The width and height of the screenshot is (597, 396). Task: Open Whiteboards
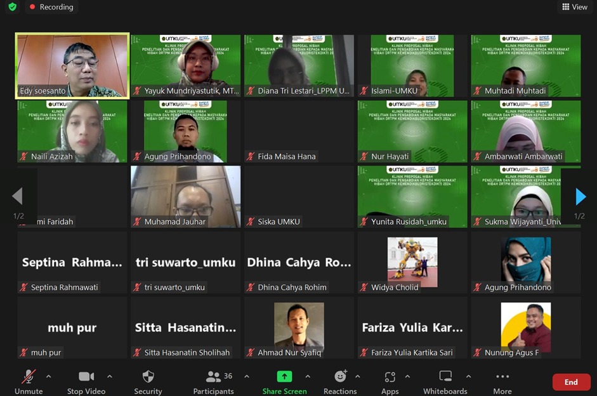click(445, 381)
